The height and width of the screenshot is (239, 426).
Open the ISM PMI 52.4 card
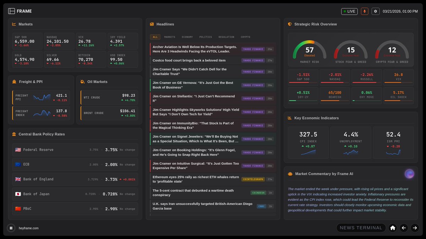pyautogui.click(x=393, y=142)
